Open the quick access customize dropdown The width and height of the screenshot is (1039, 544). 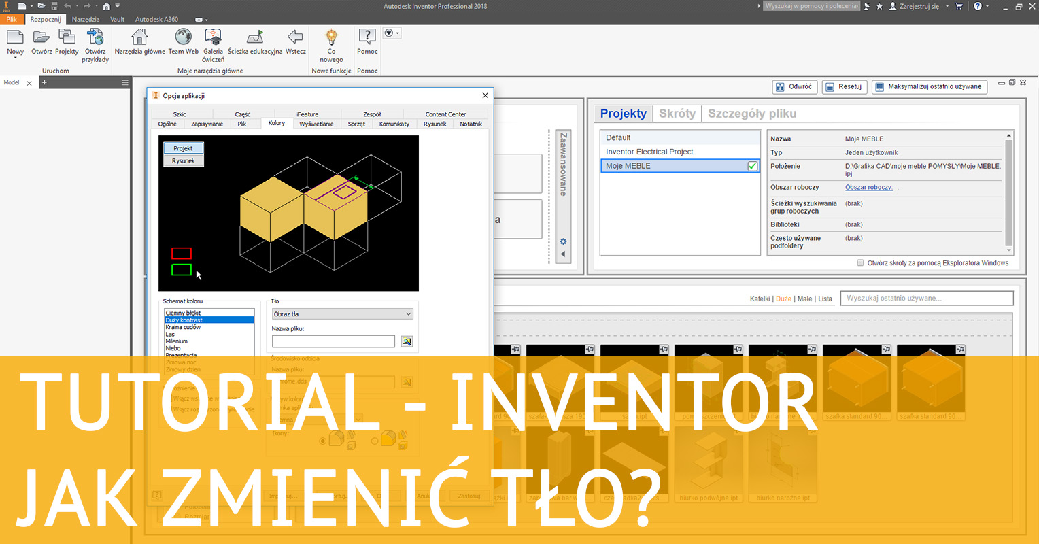(118, 6)
